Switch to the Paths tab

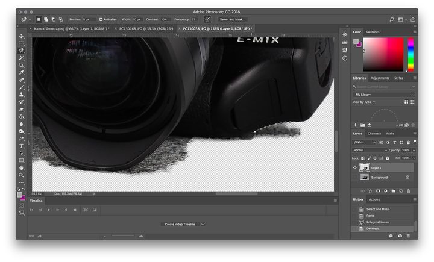tap(390, 133)
